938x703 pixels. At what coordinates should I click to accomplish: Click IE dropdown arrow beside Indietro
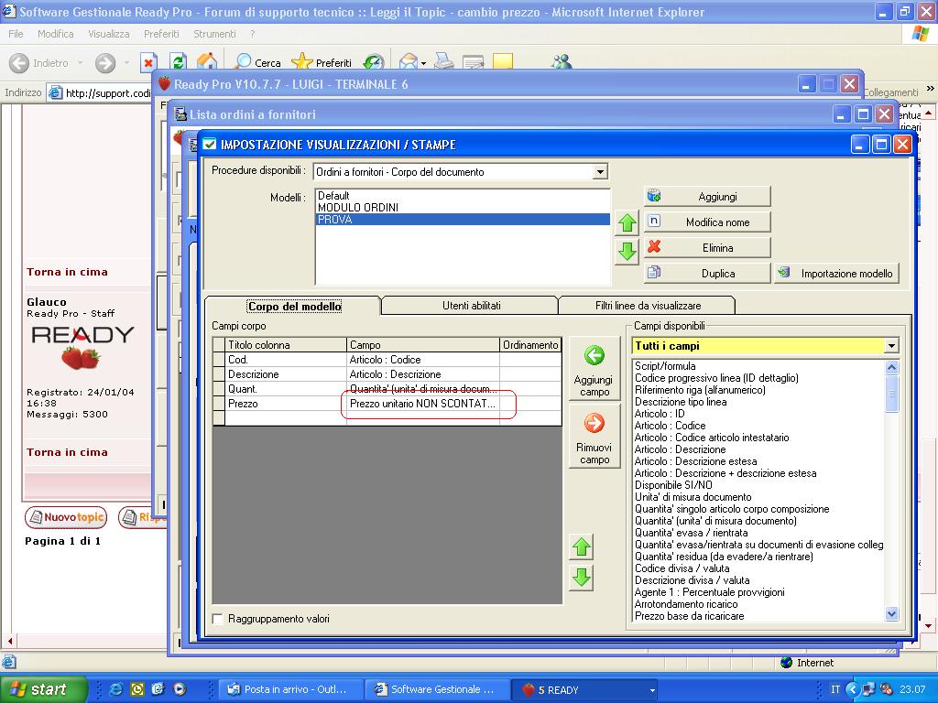(x=81, y=63)
